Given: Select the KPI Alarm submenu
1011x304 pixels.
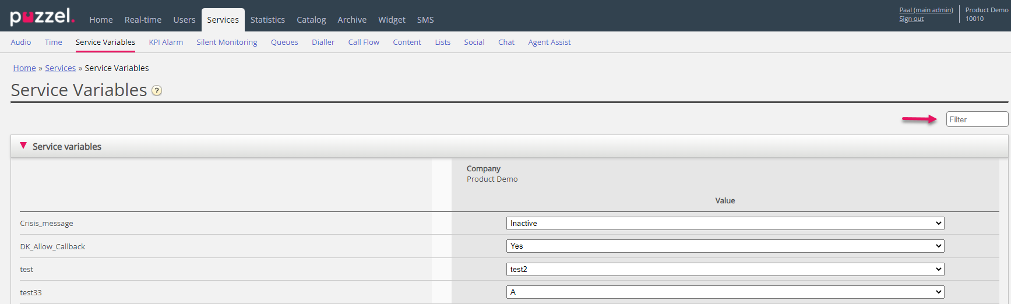Looking at the screenshot, I should coord(165,43).
